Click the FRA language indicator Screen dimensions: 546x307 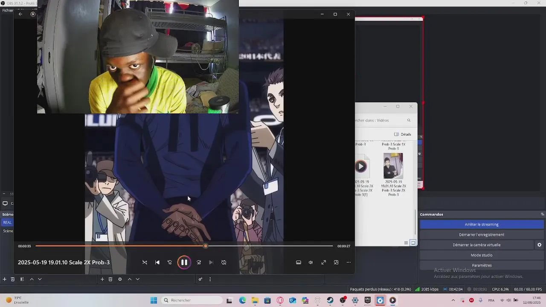[491, 301]
